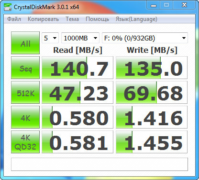Click the 4K QD32 read result 0.581
Screen dimensions: 199x180
pos(77,142)
